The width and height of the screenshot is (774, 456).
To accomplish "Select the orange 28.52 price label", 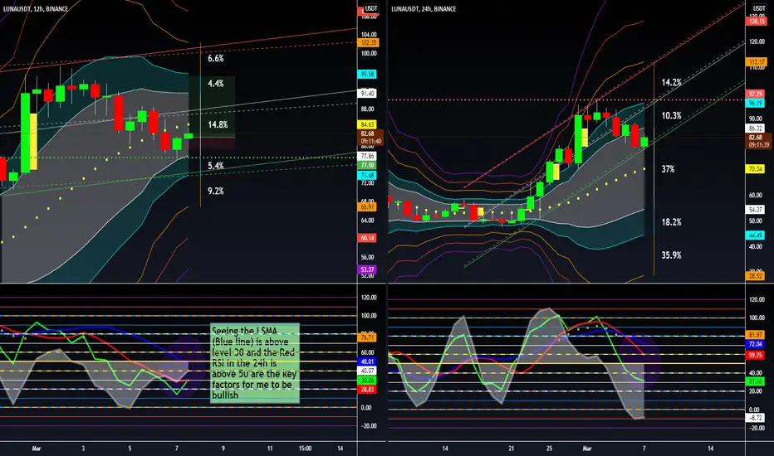I will pyautogui.click(x=755, y=276).
